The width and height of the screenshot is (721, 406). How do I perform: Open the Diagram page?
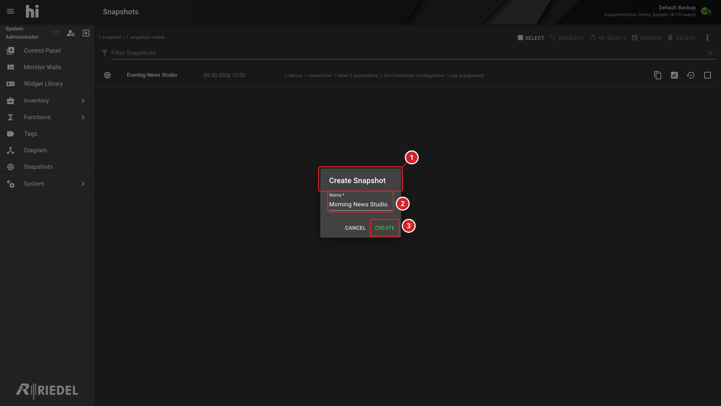click(x=47, y=150)
